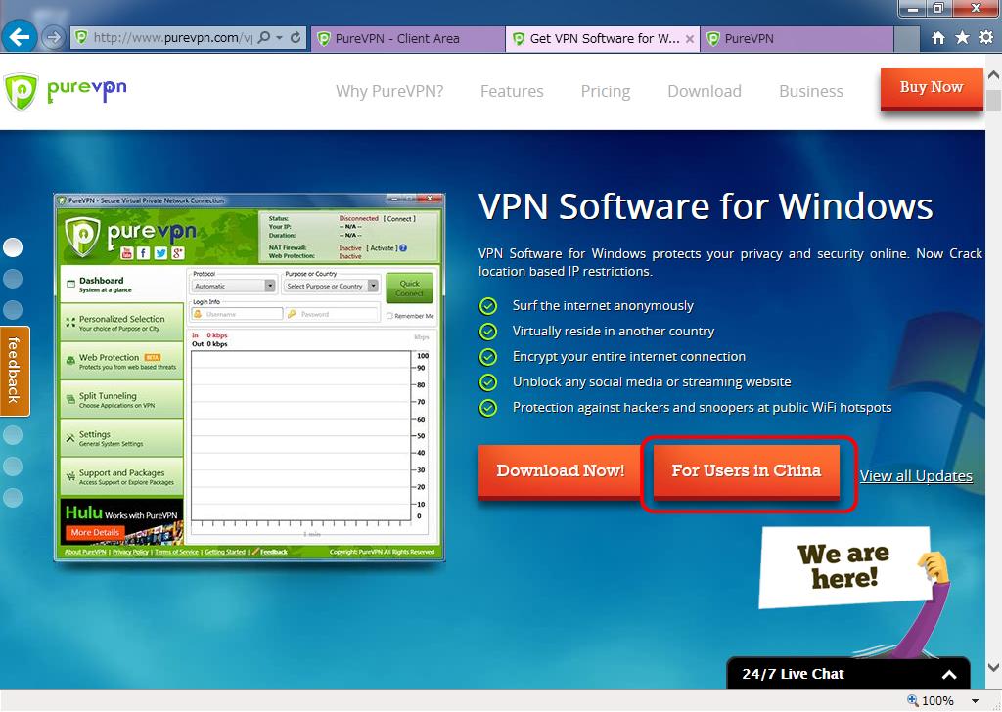Click the browser Forward arrow button
Image resolution: width=1002 pixels, height=712 pixels.
54,38
